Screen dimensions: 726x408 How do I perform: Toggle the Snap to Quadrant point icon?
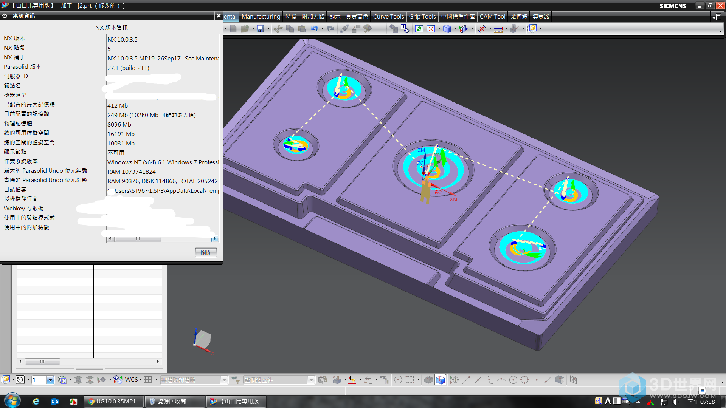[524, 380]
